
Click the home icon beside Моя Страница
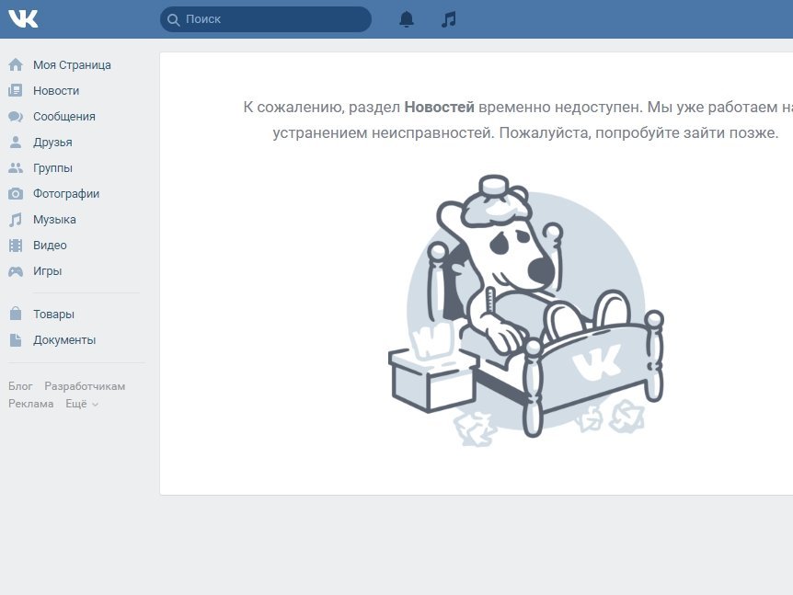16,65
